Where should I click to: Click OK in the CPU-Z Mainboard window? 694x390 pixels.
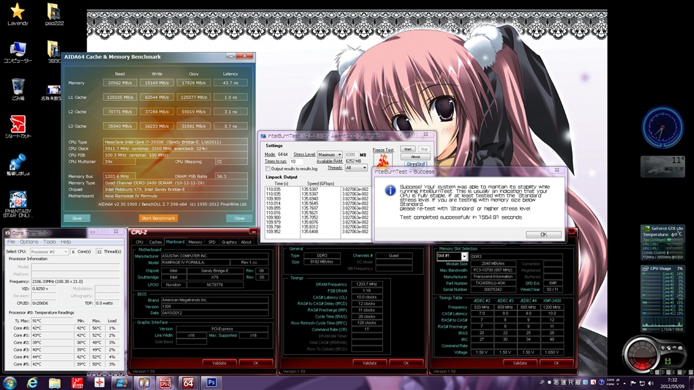pyautogui.click(x=256, y=363)
